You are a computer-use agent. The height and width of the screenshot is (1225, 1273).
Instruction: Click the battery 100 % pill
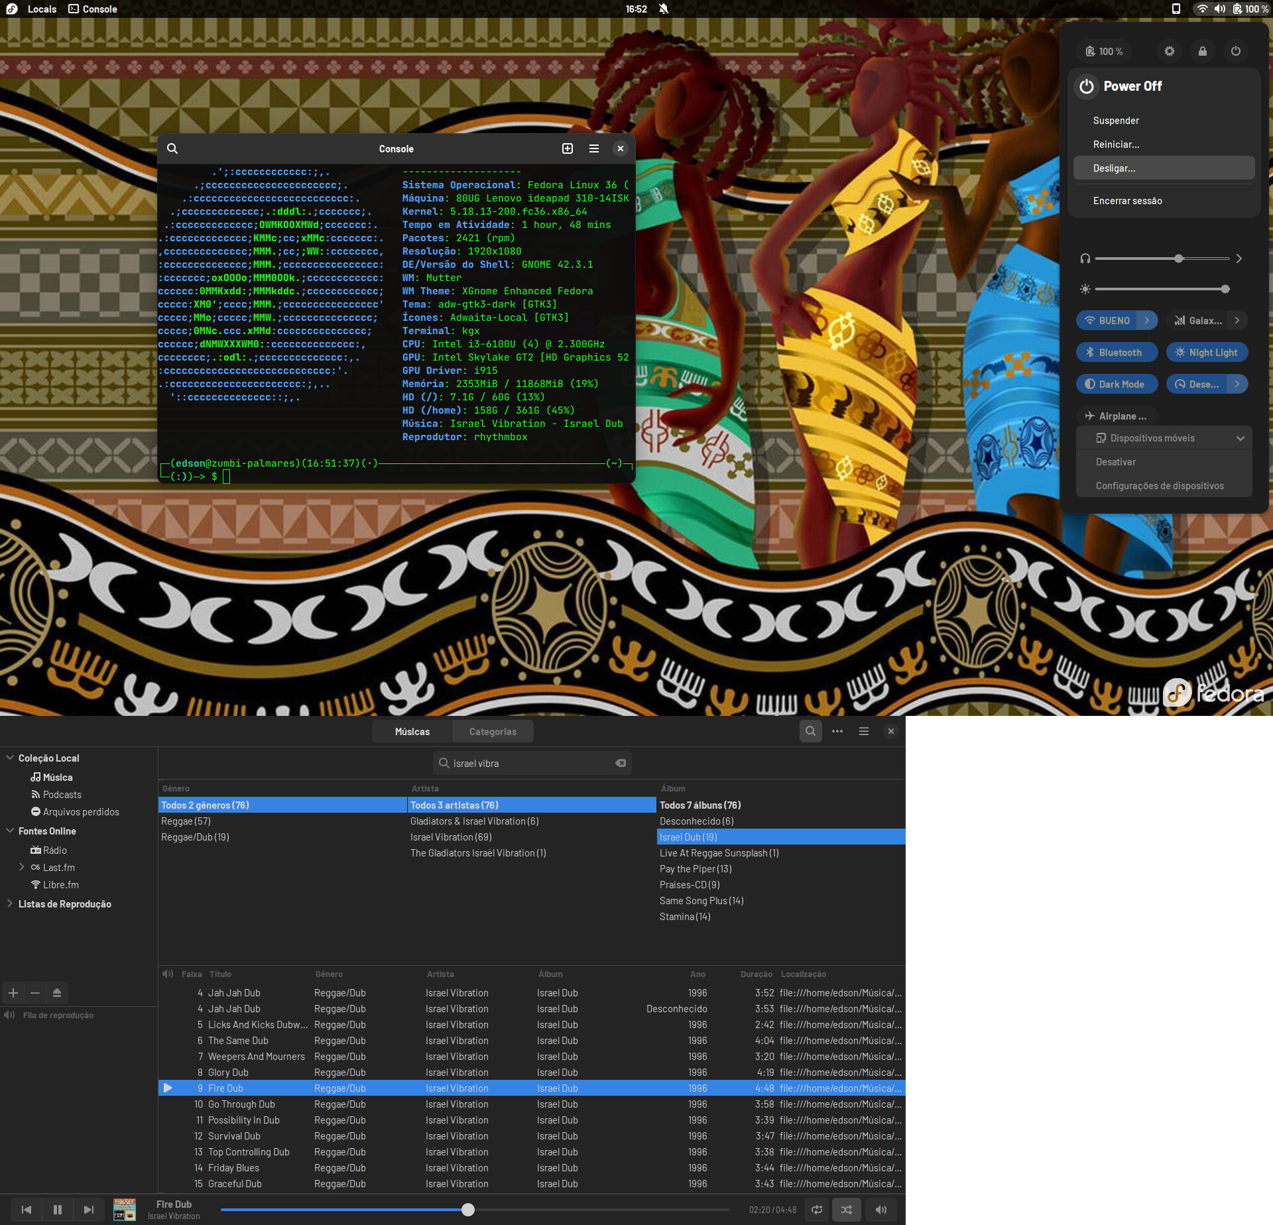(1105, 51)
